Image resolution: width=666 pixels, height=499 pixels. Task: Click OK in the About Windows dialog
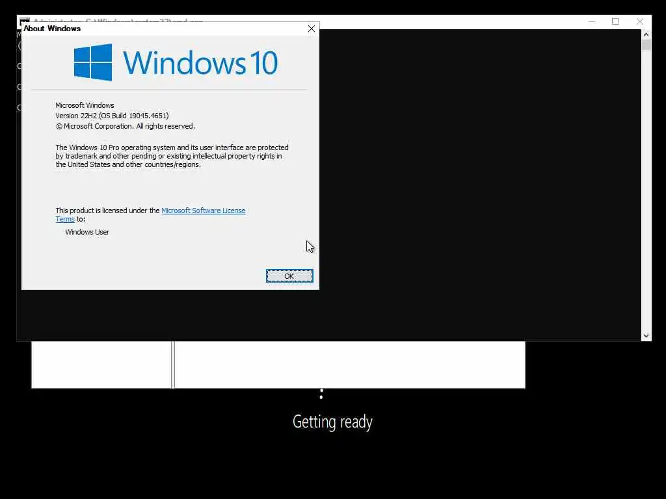pyautogui.click(x=289, y=275)
